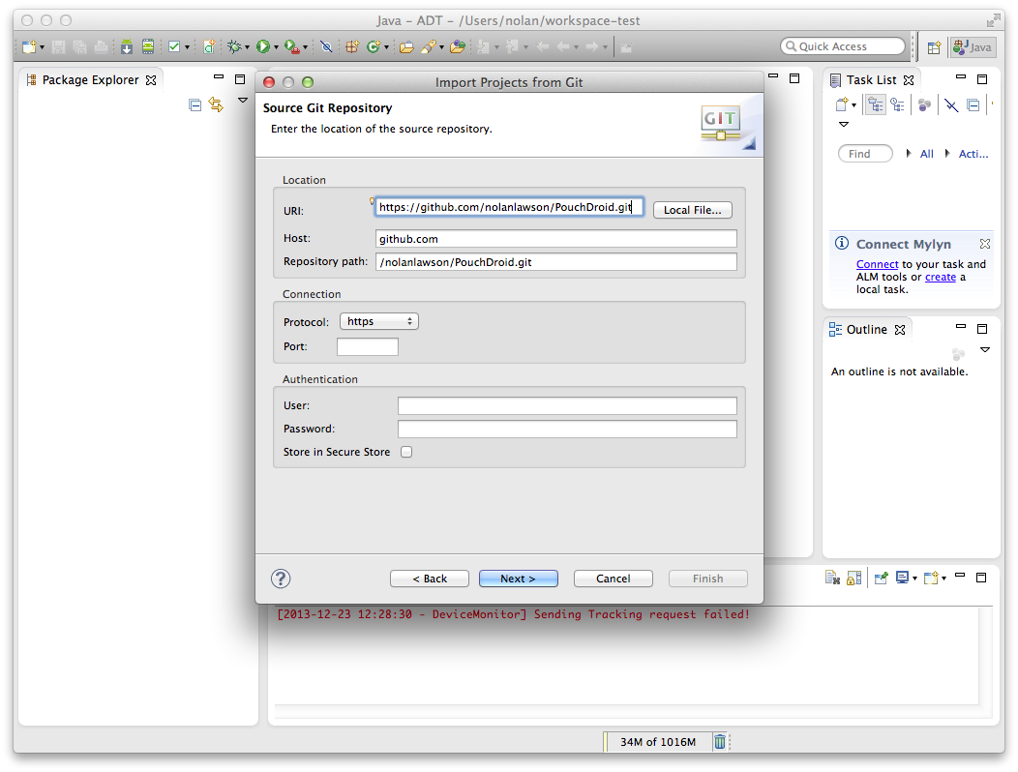
Task: Click the New wizard icon in the main toolbar
Action: coord(29,46)
